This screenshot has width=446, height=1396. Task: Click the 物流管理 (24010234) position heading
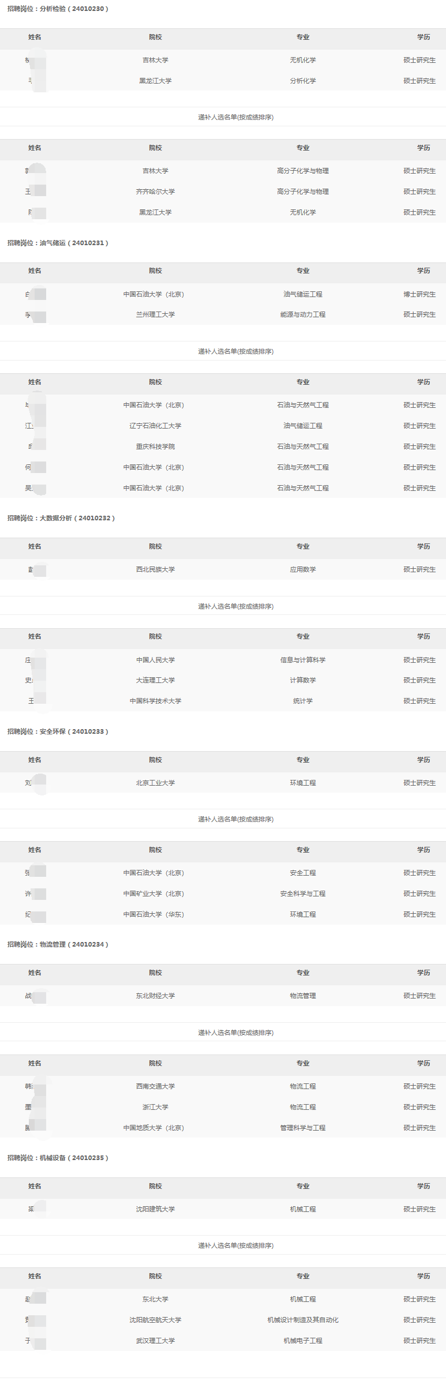click(x=58, y=944)
